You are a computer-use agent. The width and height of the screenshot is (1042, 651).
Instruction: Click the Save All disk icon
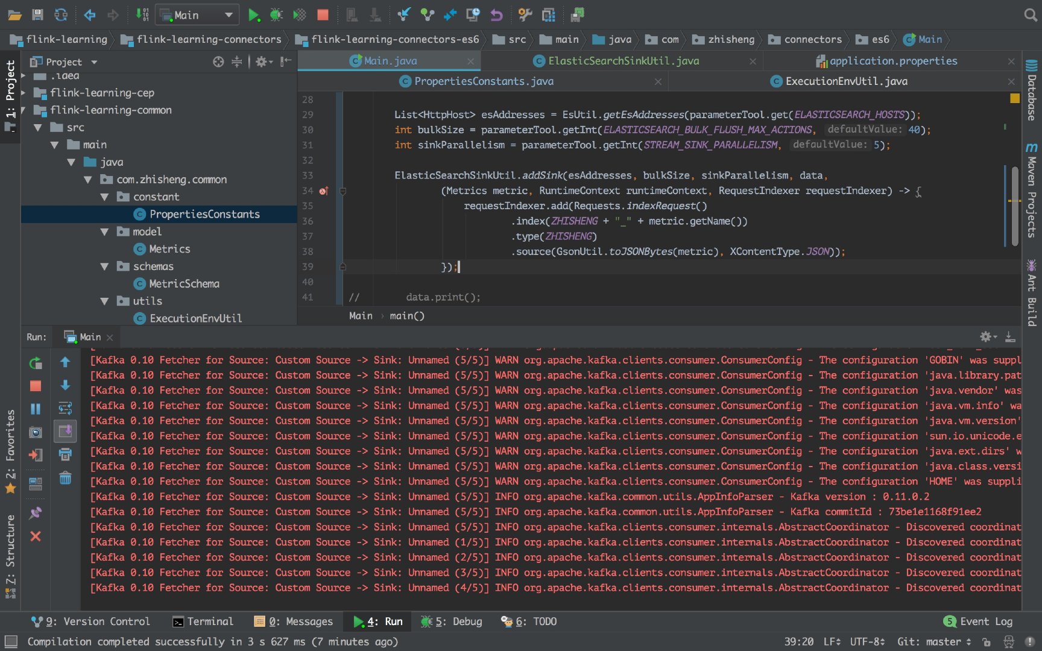click(37, 15)
